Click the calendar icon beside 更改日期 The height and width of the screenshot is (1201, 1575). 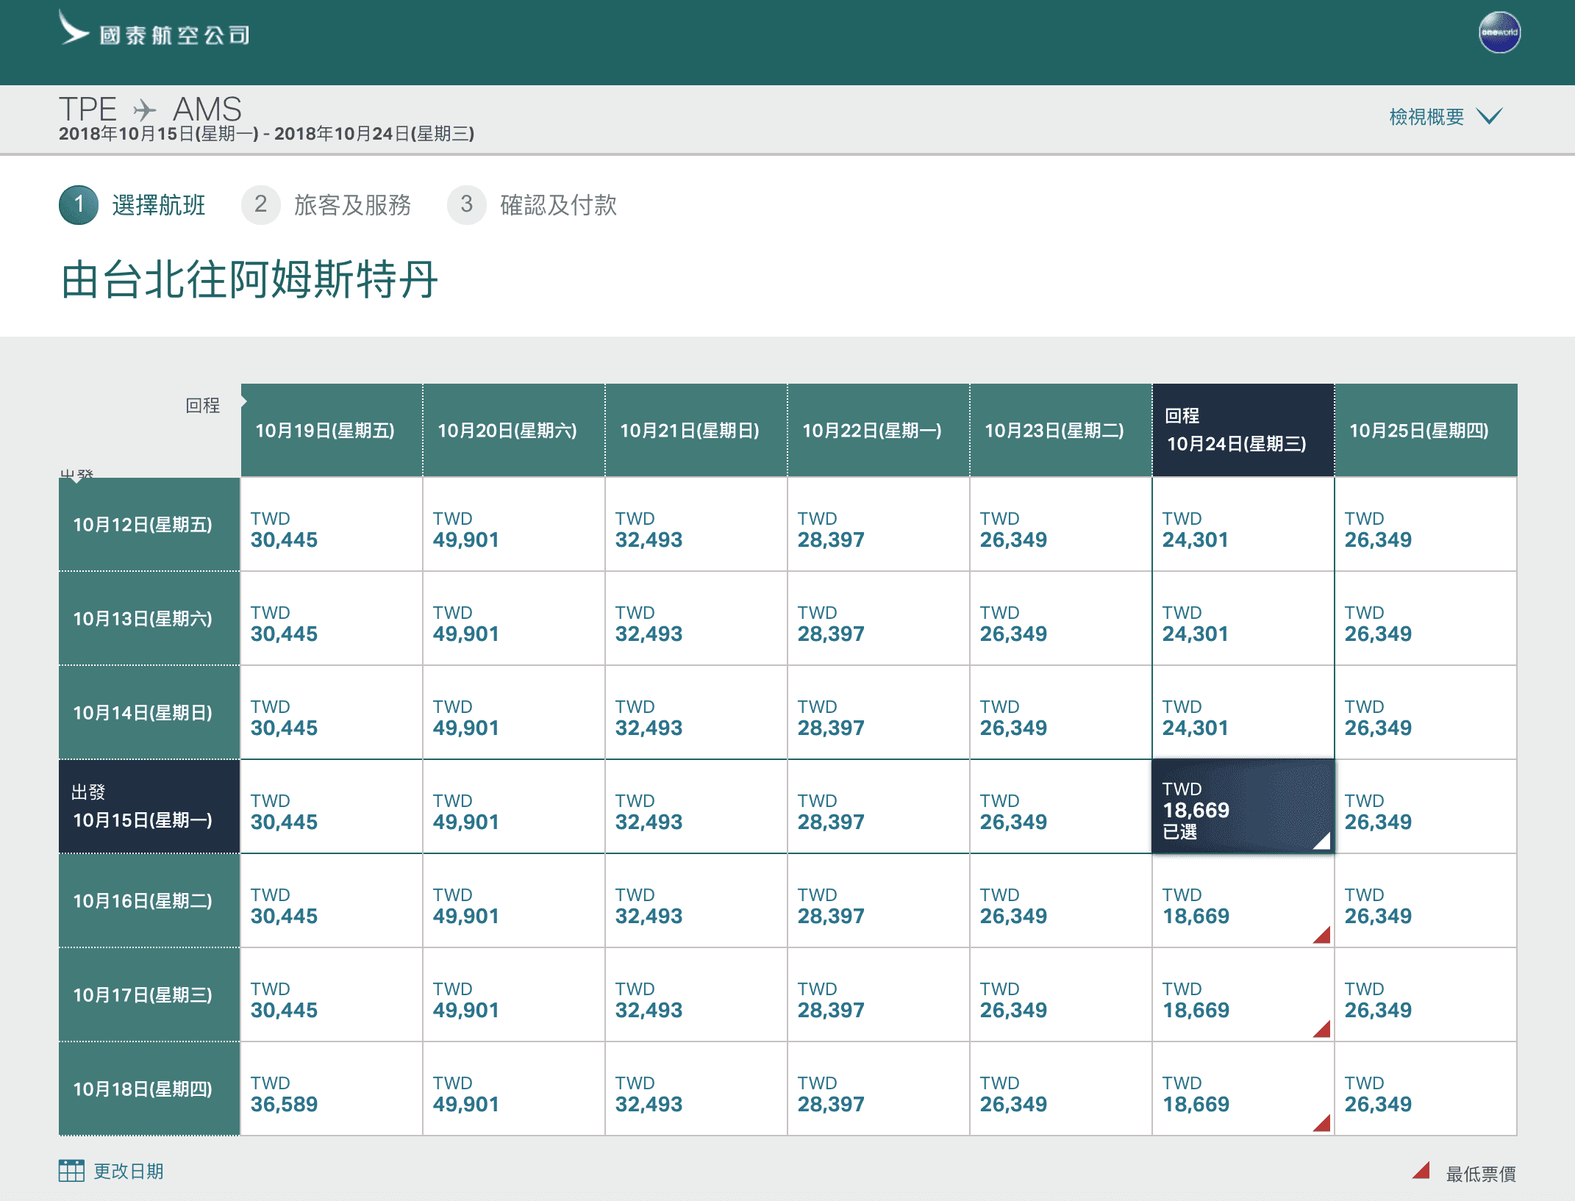[x=71, y=1170]
